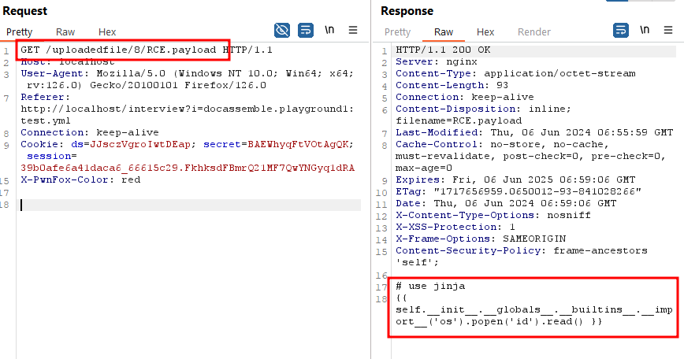Click the Content-Security-Policy header
Viewport: 684px width, 359px height.
[522, 256]
